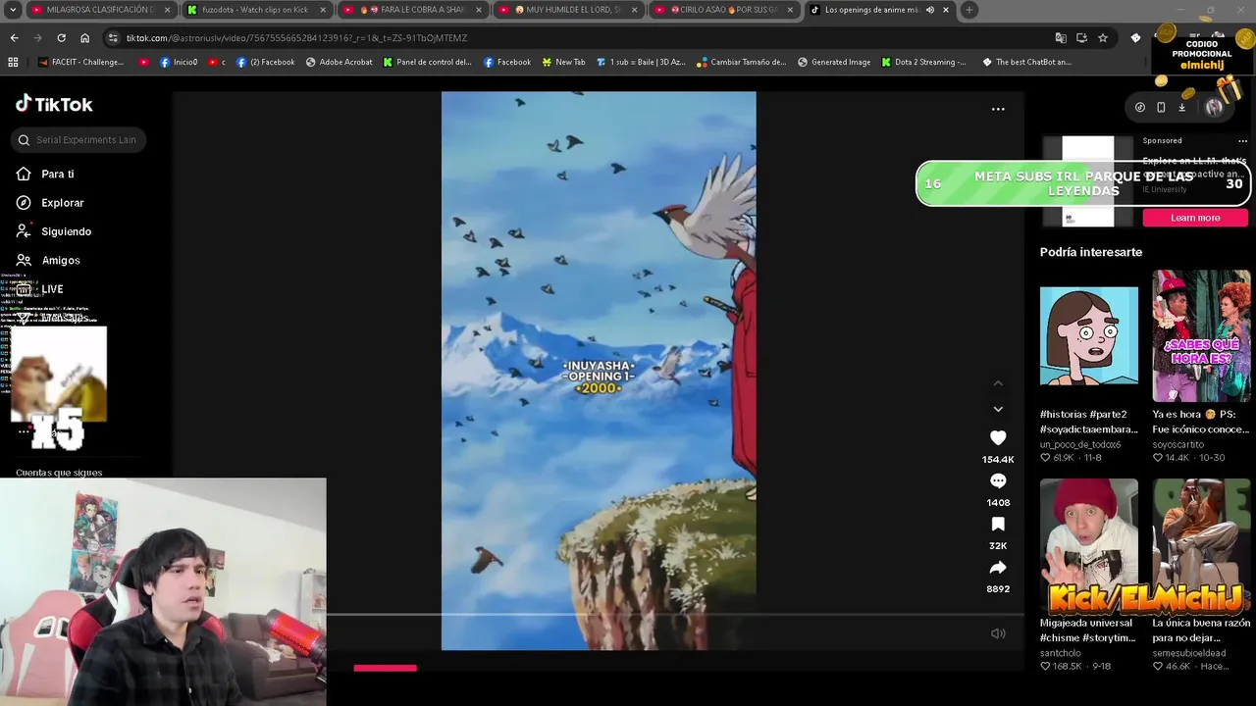This screenshot has width=1256, height=706.
Task: Open profile avatar menu
Action: (x=1214, y=107)
